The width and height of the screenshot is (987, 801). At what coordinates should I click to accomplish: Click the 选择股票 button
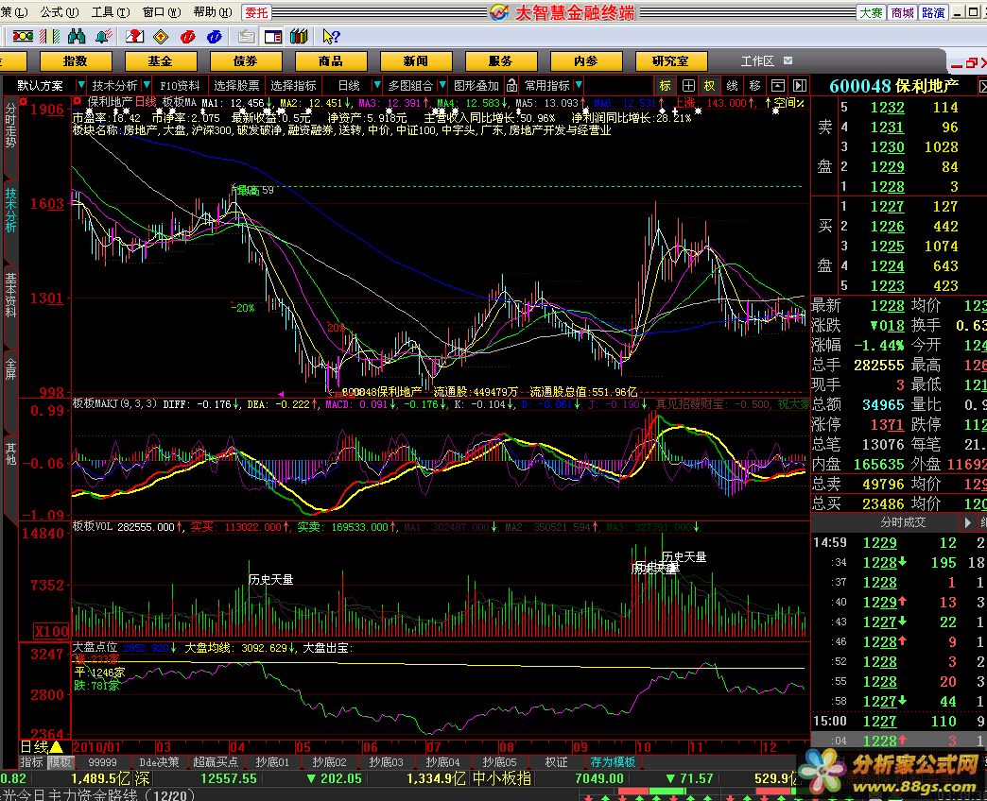coord(236,86)
